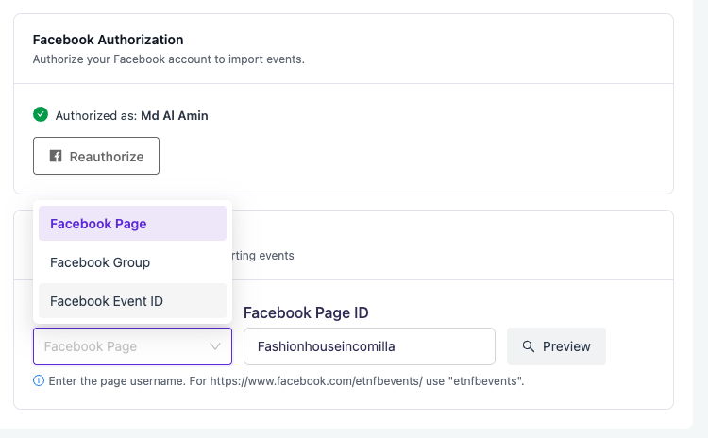Image resolution: width=708 pixels, height=438 pixels.
Task: Toggle the dropdown chevron arrow
Action: (x=215, y=346)
